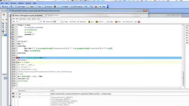Click the Step debugger button
This screenshot has height=106, width=189.
(x=65, y=21)
